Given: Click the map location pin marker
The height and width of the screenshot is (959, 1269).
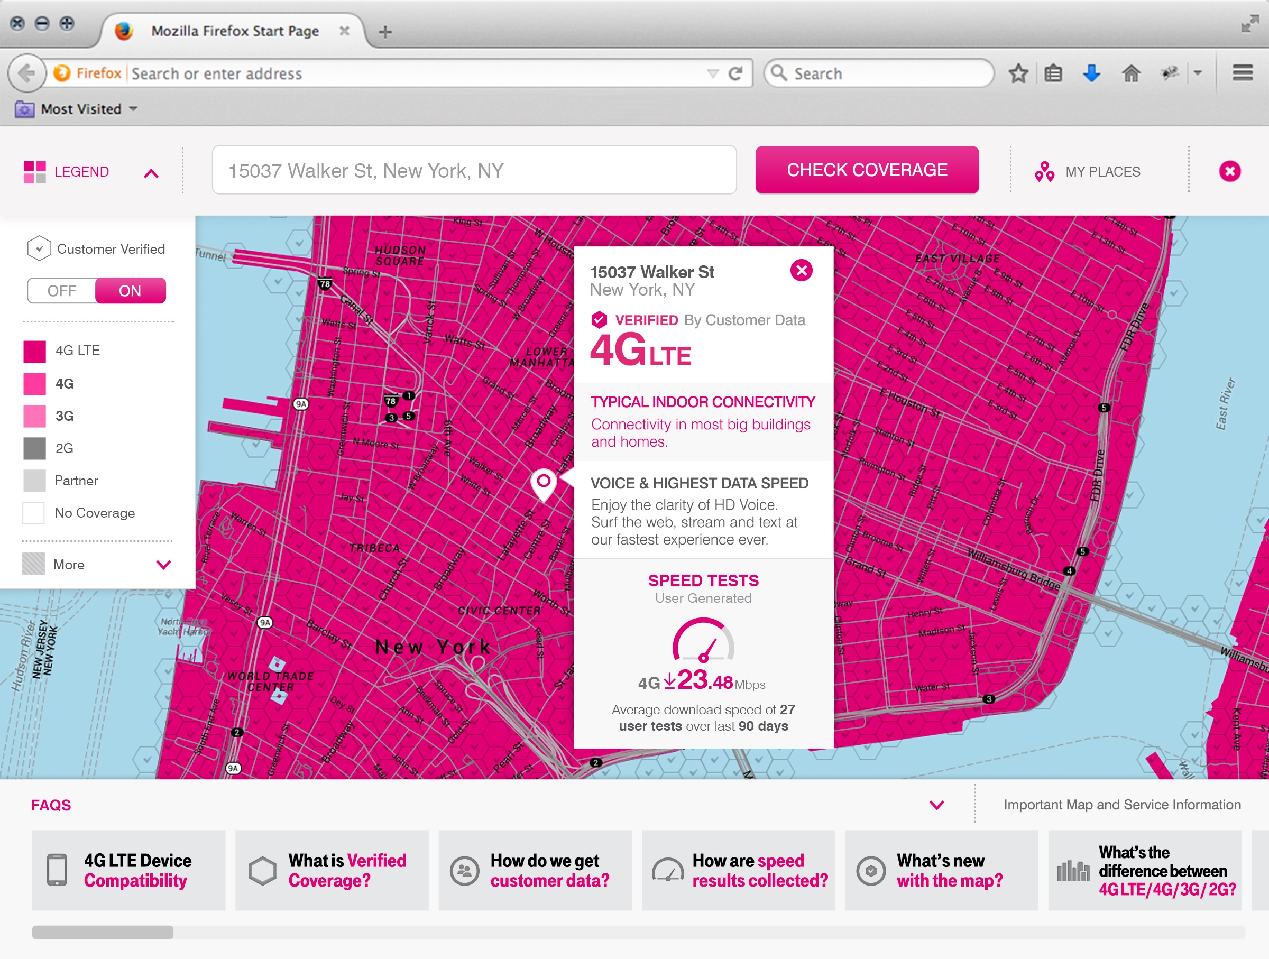Looking at the screenshot, I should (x=543, y=483).
